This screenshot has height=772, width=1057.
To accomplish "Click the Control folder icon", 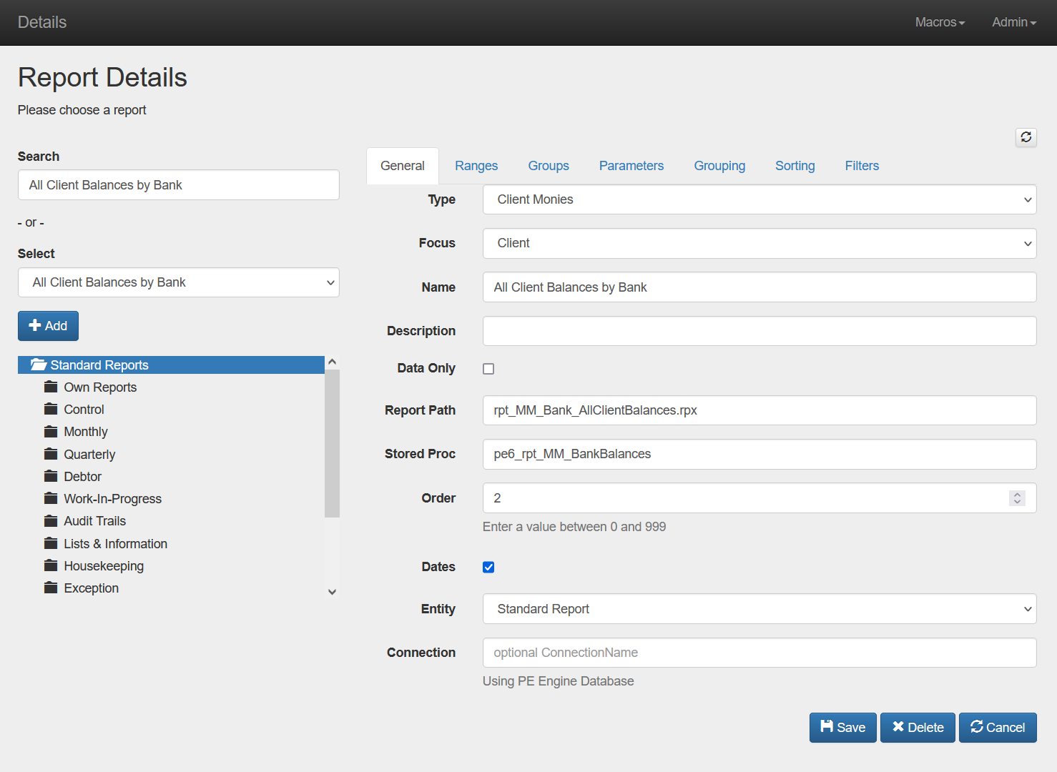I will [x=51, y=409].
